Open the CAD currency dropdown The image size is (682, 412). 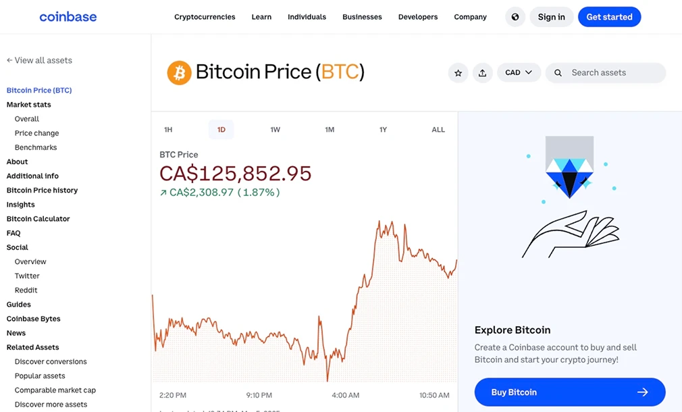[x=519, y=72]
